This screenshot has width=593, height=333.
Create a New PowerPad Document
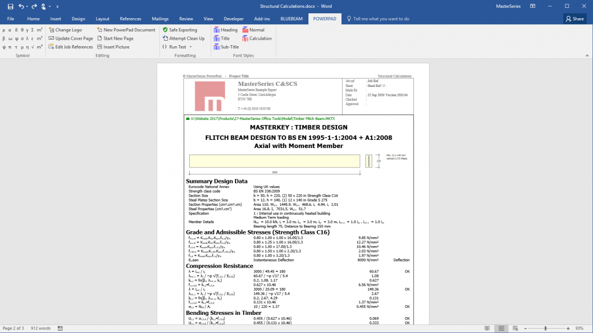click(126, 30)
